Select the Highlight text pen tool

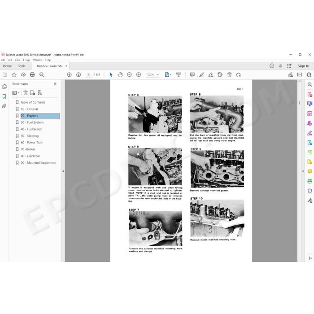pos(201,75)
